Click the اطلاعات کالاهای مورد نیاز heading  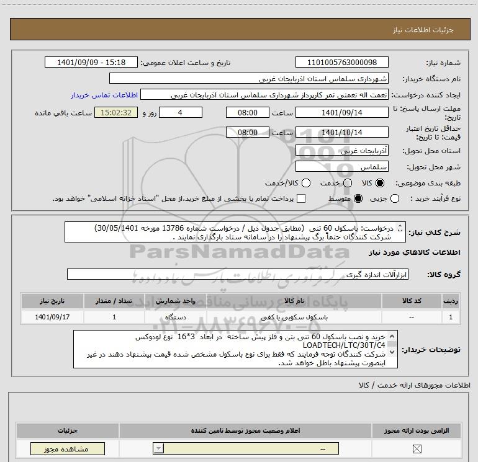[x=414, y=252]
